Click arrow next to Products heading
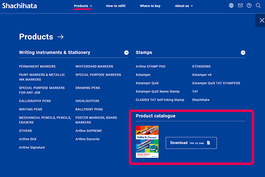The width and height of the screenshot is (265, 177). [x=60, y=37]
